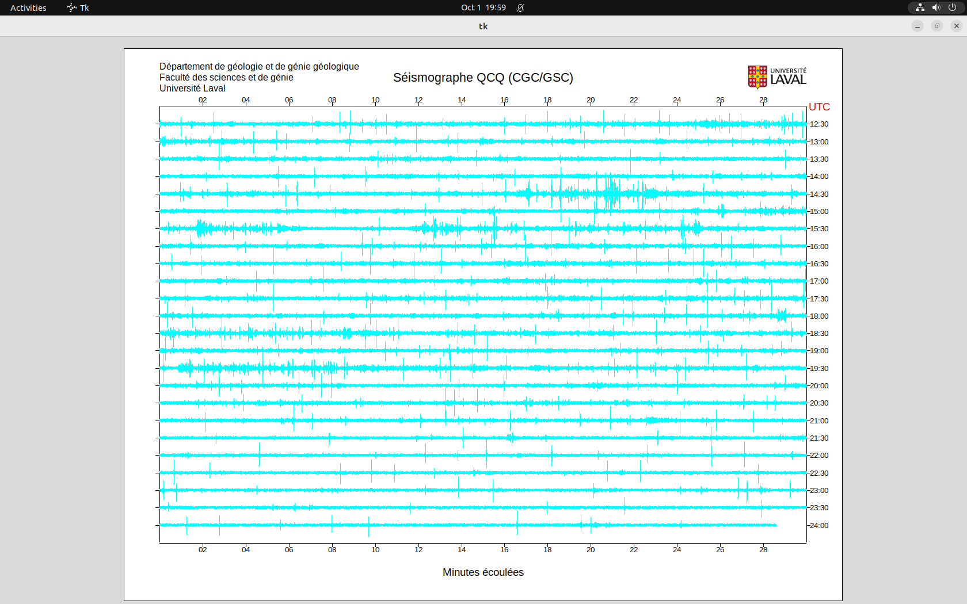Click the bottom axis 10 minute tick

(x=375, y=550)
